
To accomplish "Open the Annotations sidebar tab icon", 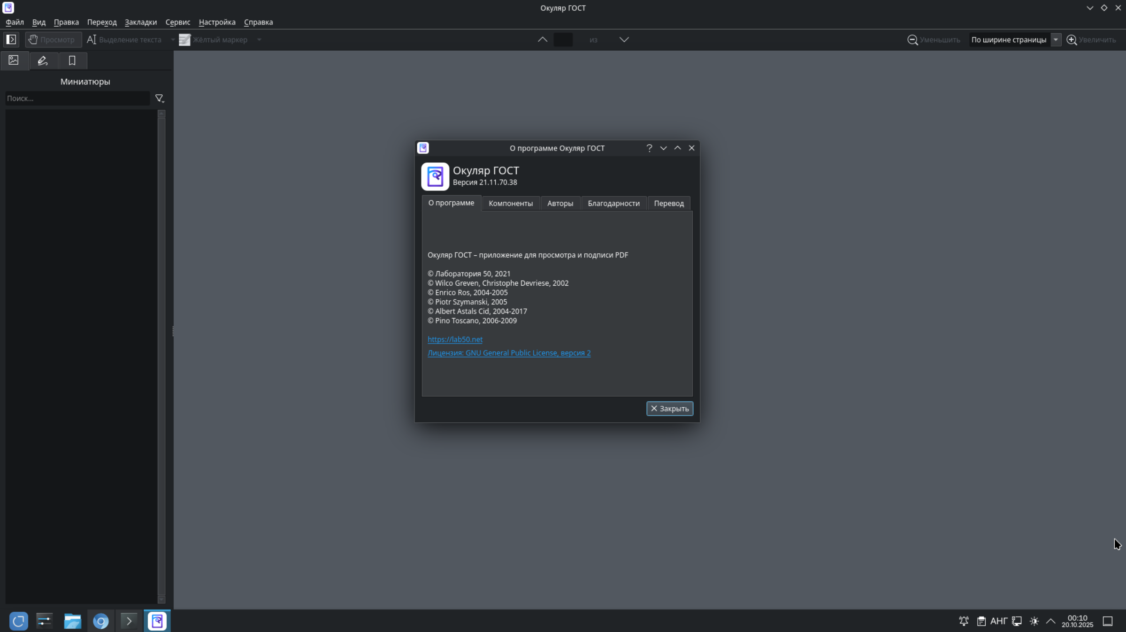I will pos(43,61).
